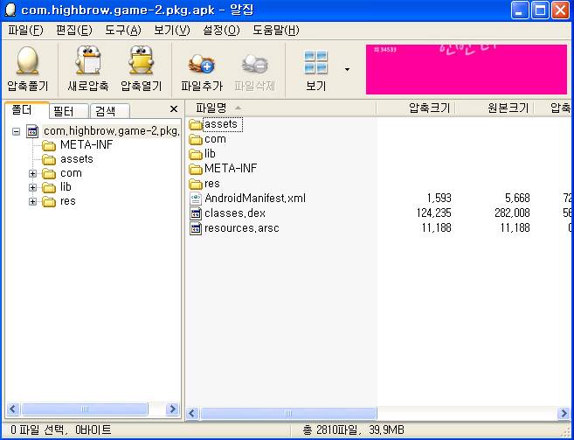The height and width of the screenshot is (440, 574).
Task: Click the 총 2810파일 status bar text
Action: (x=353, y=430)
